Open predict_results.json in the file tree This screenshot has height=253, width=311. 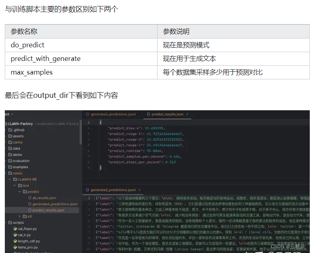48,210
